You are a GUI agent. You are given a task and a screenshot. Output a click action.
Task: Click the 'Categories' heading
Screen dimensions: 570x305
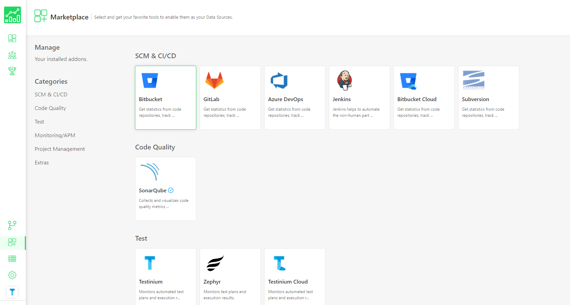point(51,81)
